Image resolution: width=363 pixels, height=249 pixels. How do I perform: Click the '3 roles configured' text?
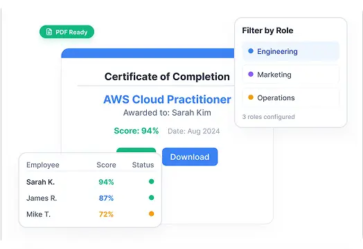point(269,117)
